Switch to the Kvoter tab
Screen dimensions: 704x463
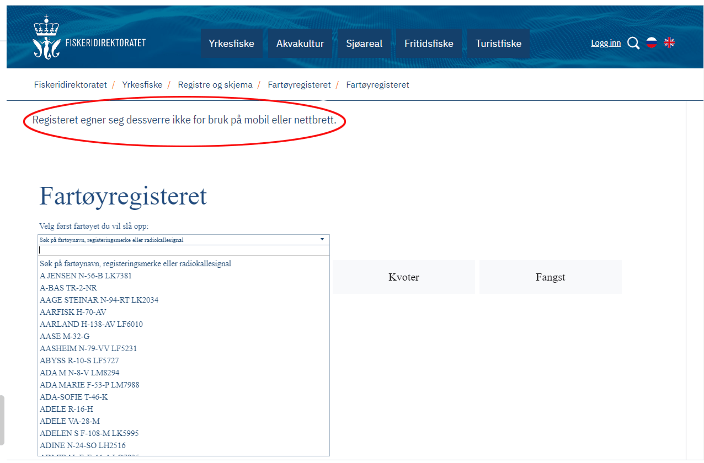pyautogui.click(x=404, y=277)
